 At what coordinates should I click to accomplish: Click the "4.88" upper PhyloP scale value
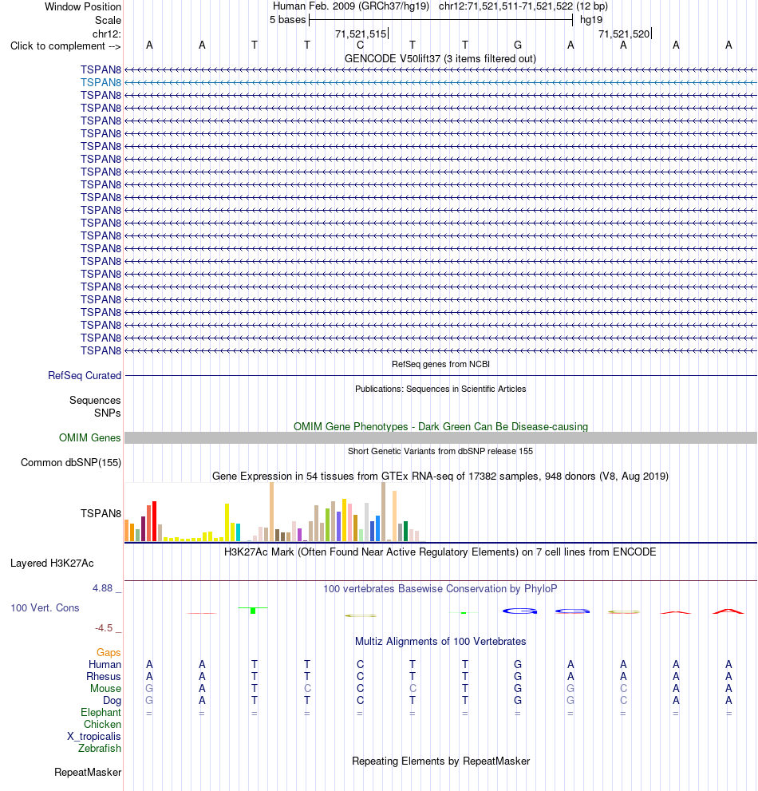tap(102, 587)
